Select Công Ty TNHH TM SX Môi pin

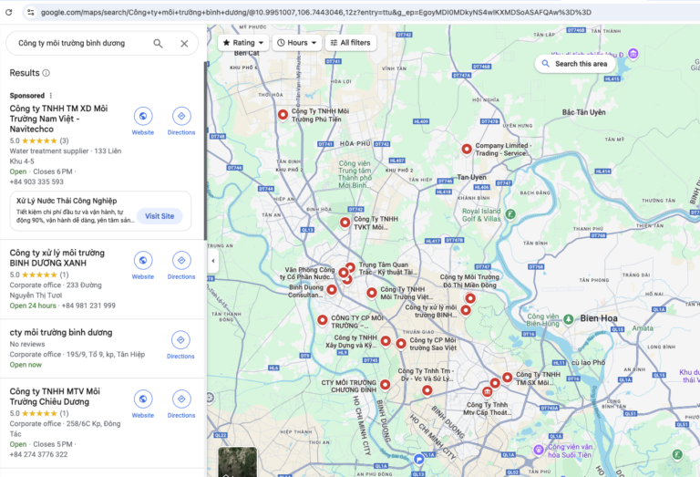point(507,378)
